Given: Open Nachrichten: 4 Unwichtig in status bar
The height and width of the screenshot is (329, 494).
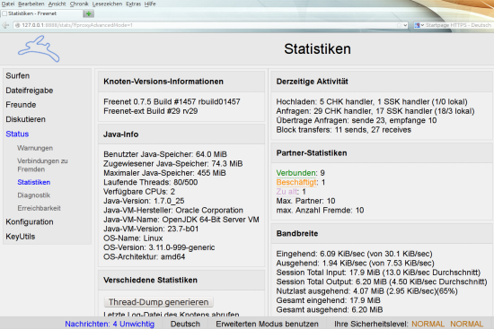Looking at the screenshot, I should tap(110, 324).
